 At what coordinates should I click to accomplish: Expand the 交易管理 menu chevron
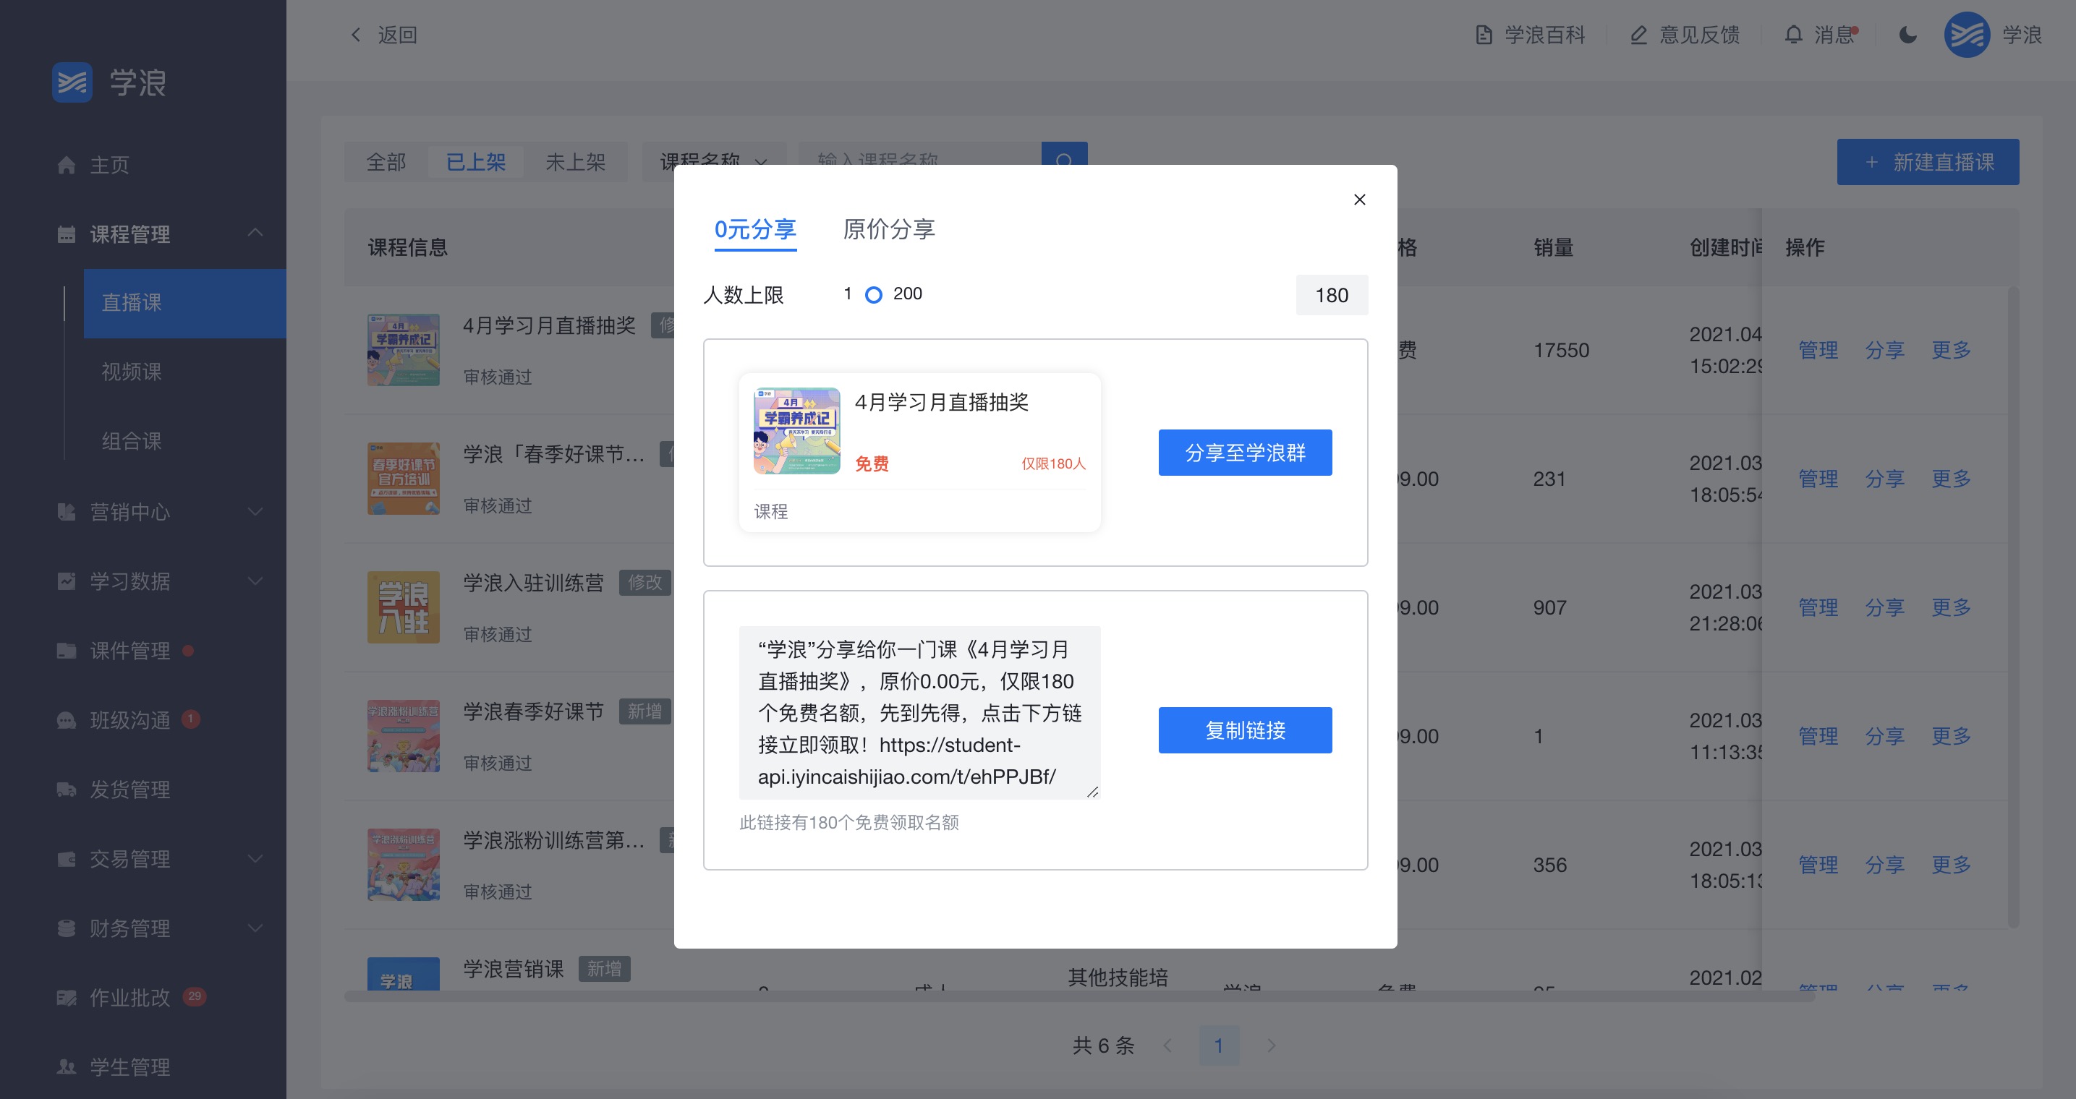click(x=255, y=859)
